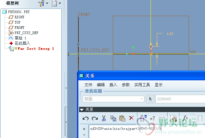Select FRONT datum plane in model tree

click(x=19, y=28)
